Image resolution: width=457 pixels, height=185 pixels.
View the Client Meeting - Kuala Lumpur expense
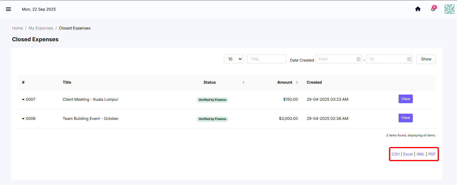[406, 99]
